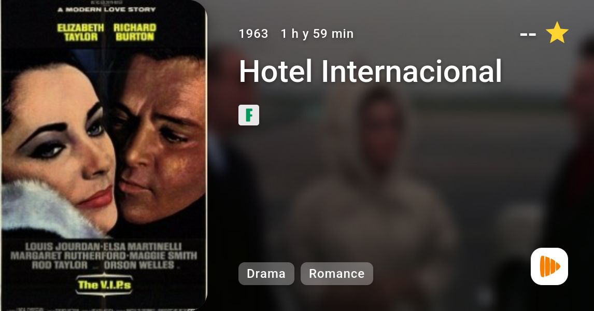Click the yellow star rating icon

click(x=557, y=33)
